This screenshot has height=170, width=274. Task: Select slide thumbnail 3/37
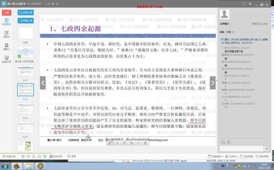point(25,90)
